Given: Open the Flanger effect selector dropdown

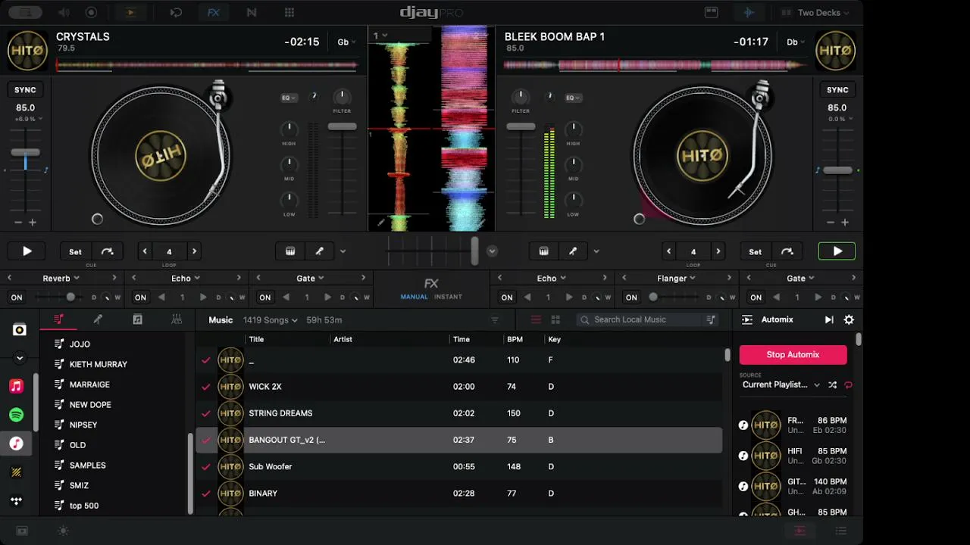Looking at the screenshot, I should pos(677,279).
